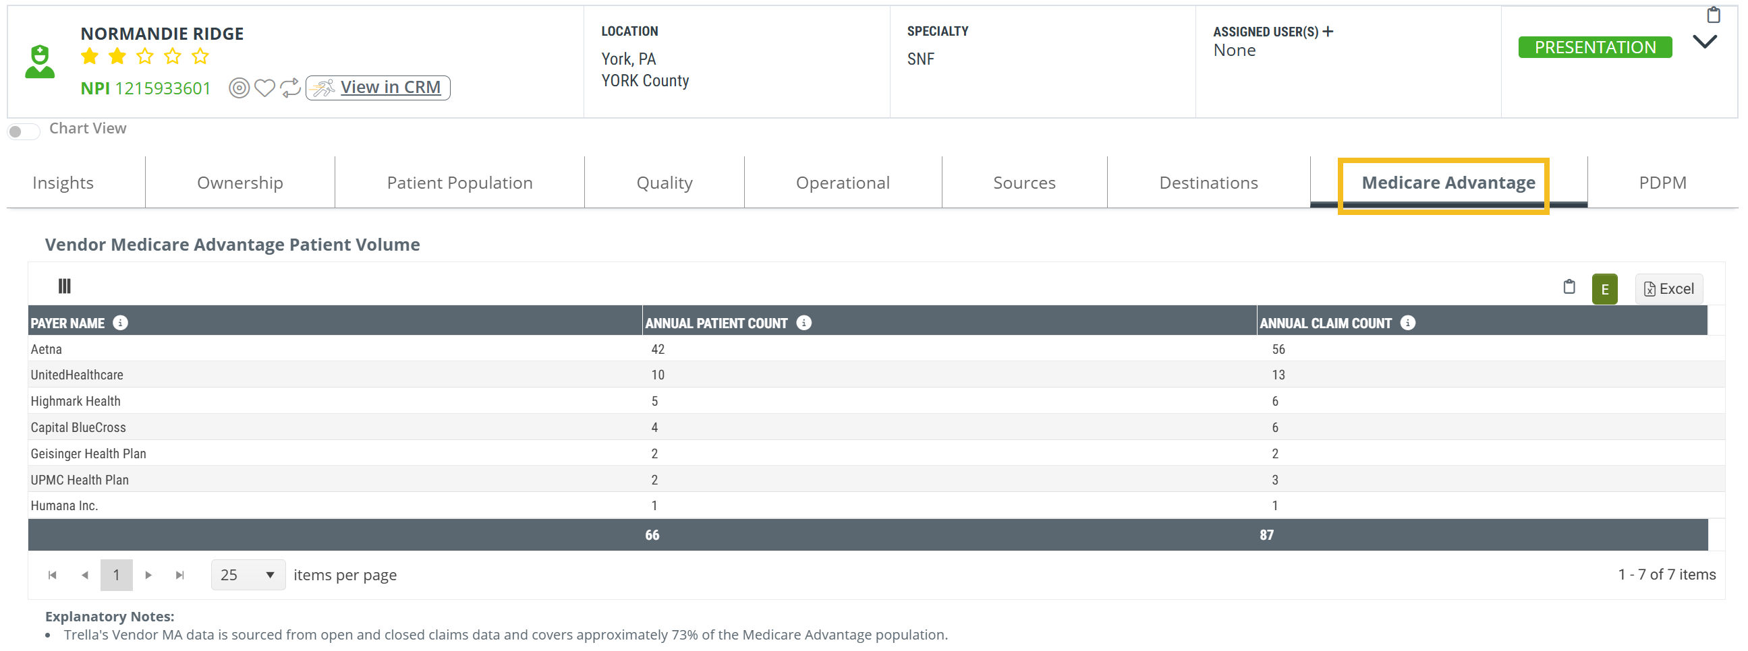Add assigned user with plus icon

(1328, 31)
